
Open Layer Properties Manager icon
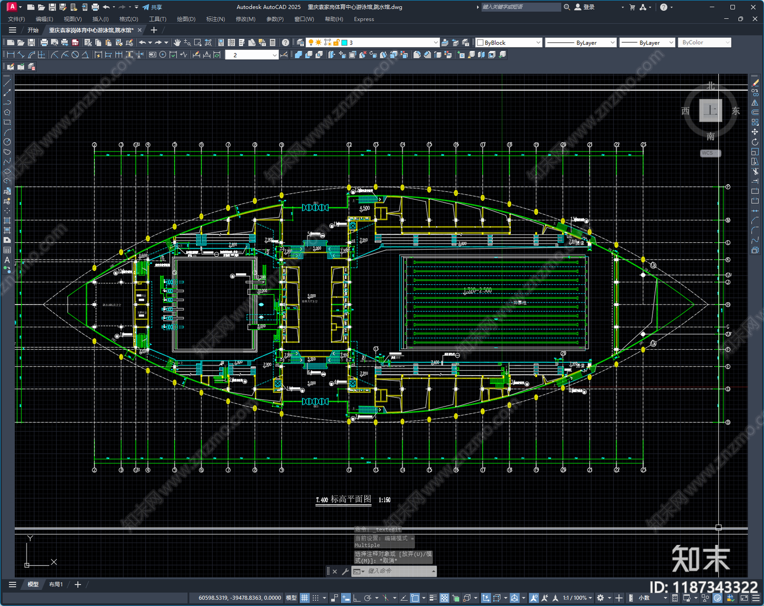(x=300, y=42)
